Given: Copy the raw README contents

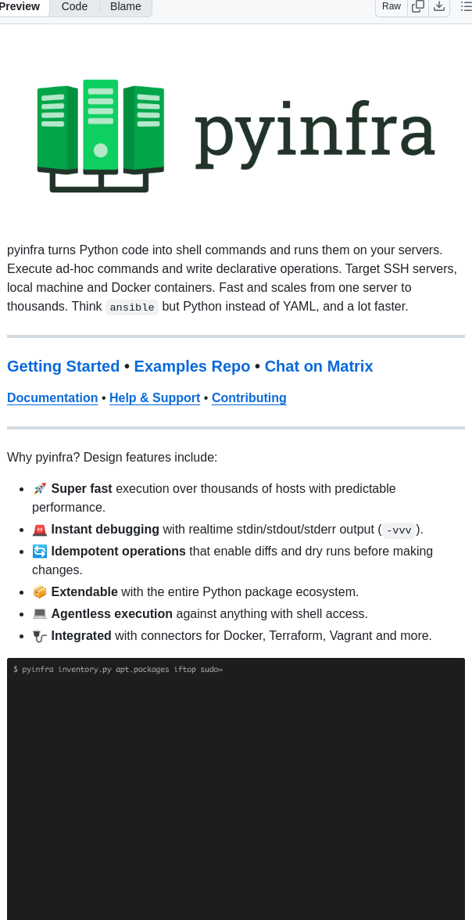Looking at the screenshot, I should pyautogui.click(x=418, y=6).
